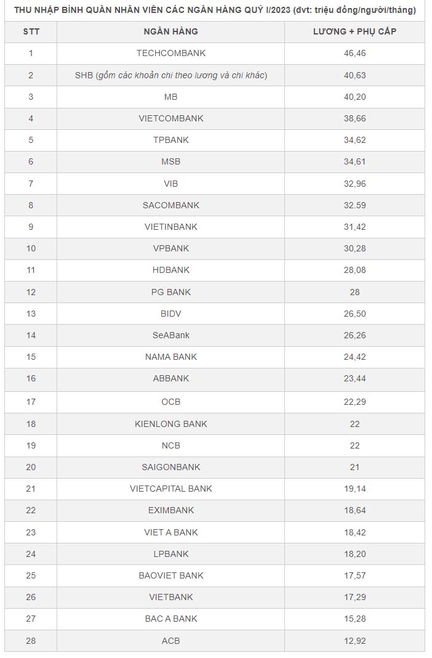Select the VIETINBANK row name
The width and height of the screenshot is (432, 658).
170,227
